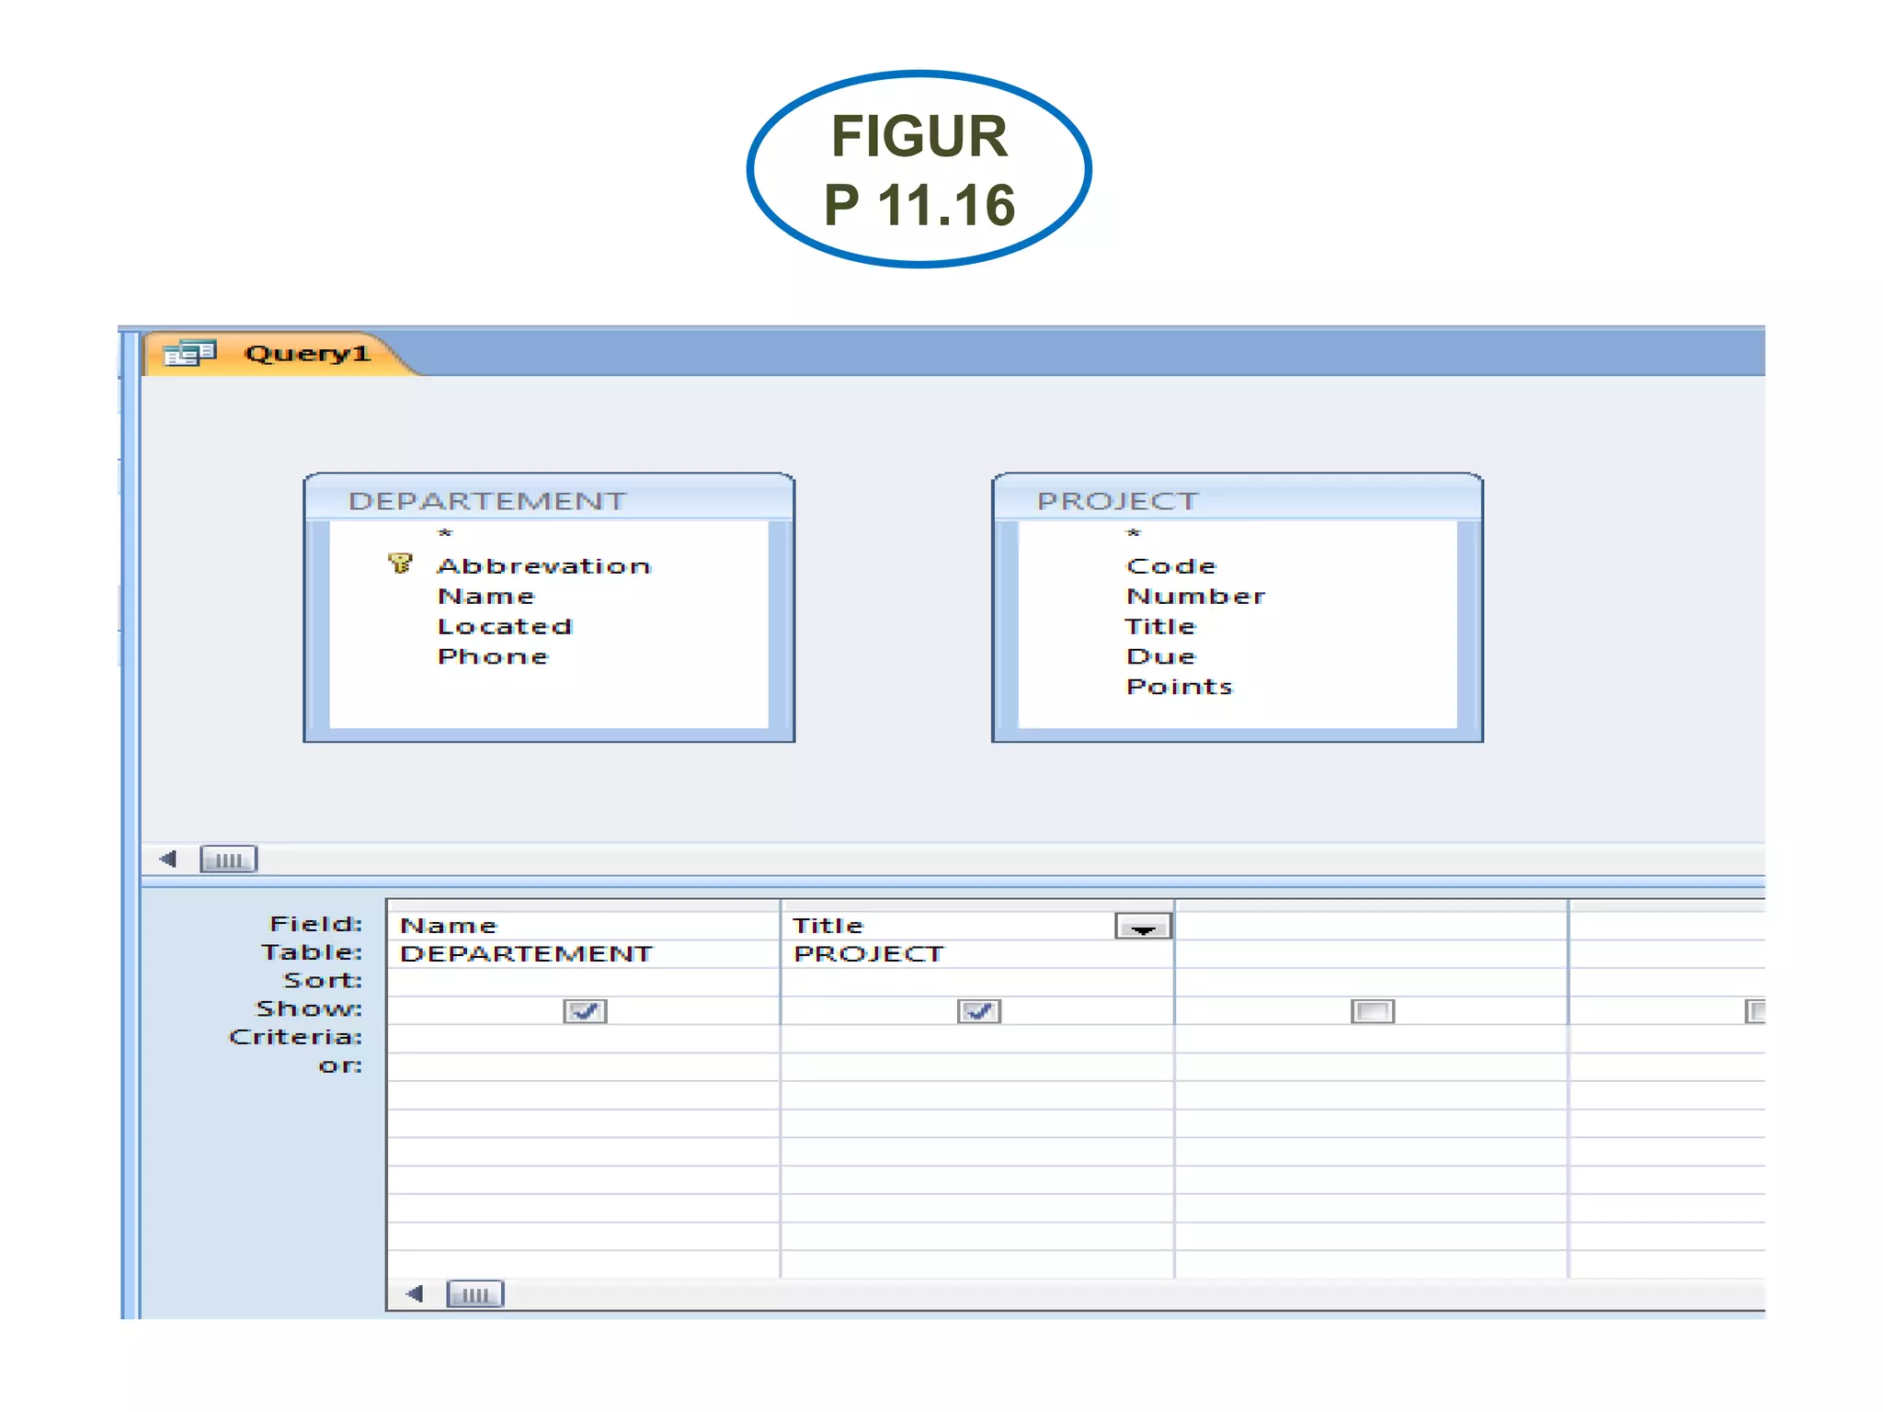This screenshot has height=1412, width=1883.
Task: Select the Code field in PROJECT table
Action: (x=1171, y=565)
